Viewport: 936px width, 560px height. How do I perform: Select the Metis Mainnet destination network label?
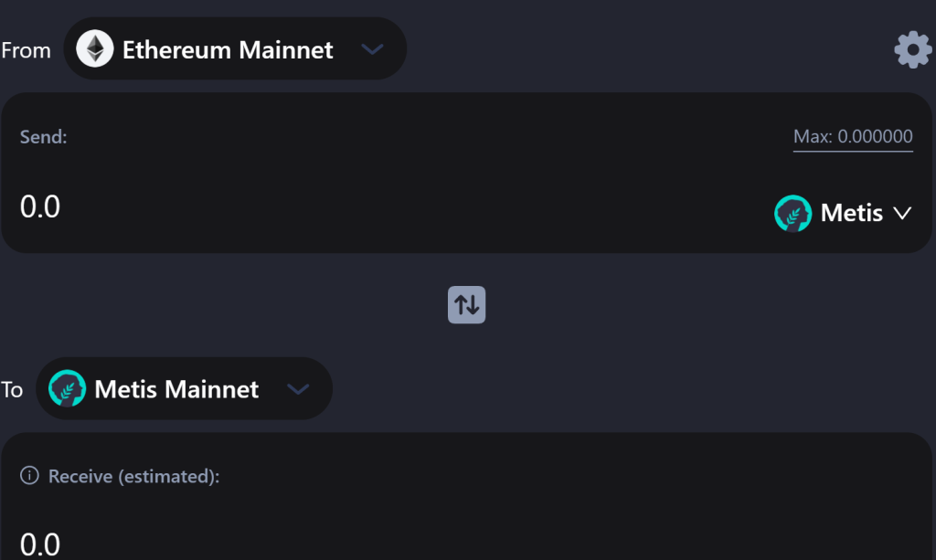click(x=176, y=389)
